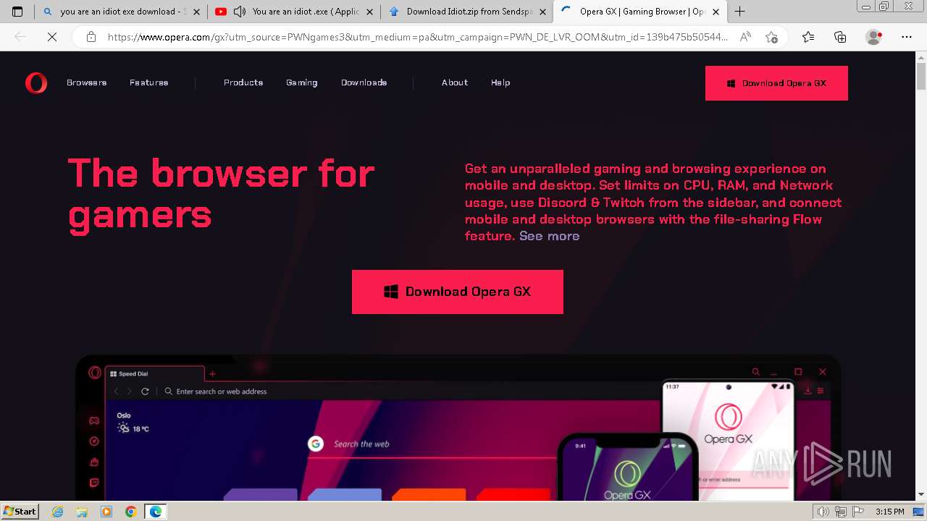
Task: Open the Collections icon in Edge toolbar
Action: click(840, 38)
